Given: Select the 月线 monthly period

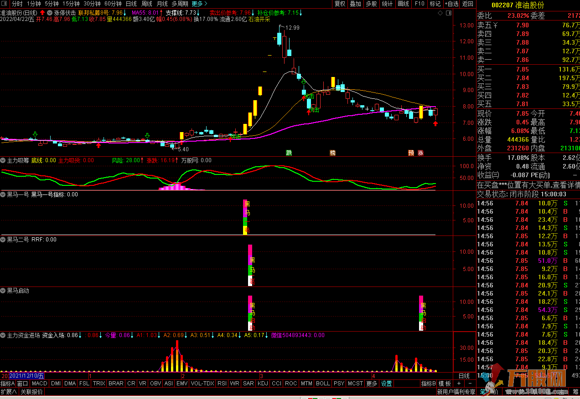Looking at the screenshot, I should point(162,4).
